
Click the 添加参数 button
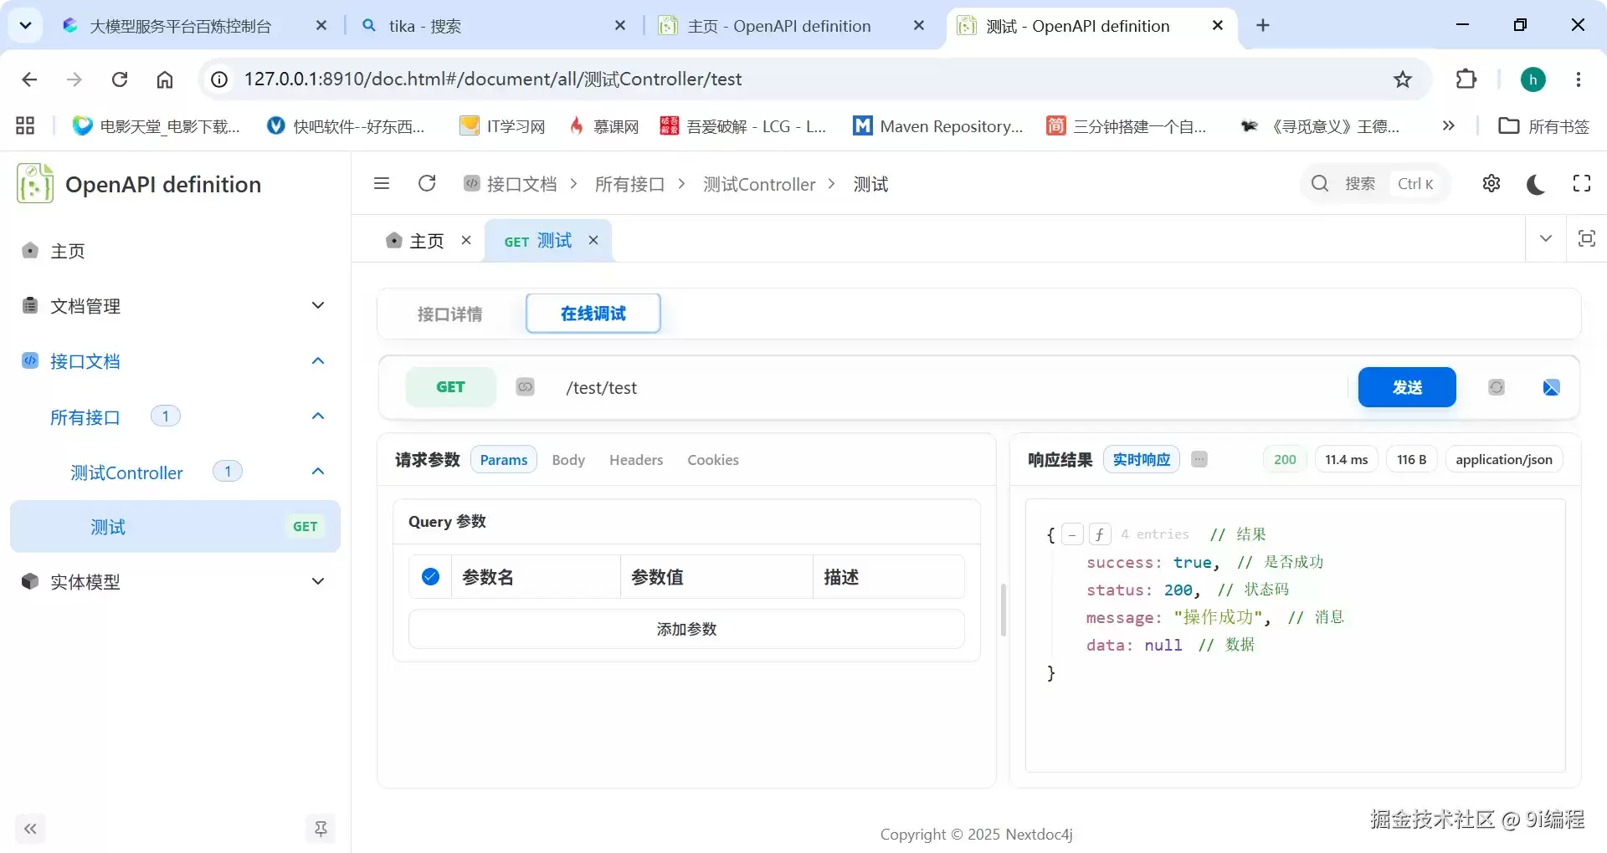[x=686, y=629]
